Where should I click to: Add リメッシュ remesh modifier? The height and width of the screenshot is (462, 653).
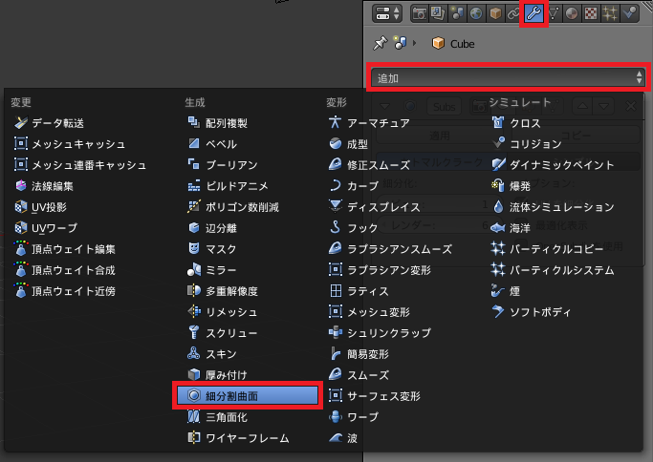pyautogui.click(x=223, y=312)
